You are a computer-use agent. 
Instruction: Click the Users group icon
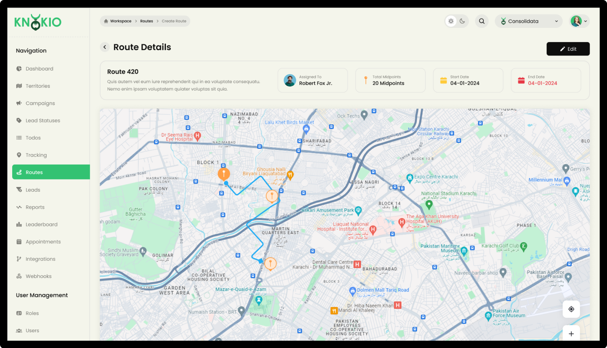(19, 331)
